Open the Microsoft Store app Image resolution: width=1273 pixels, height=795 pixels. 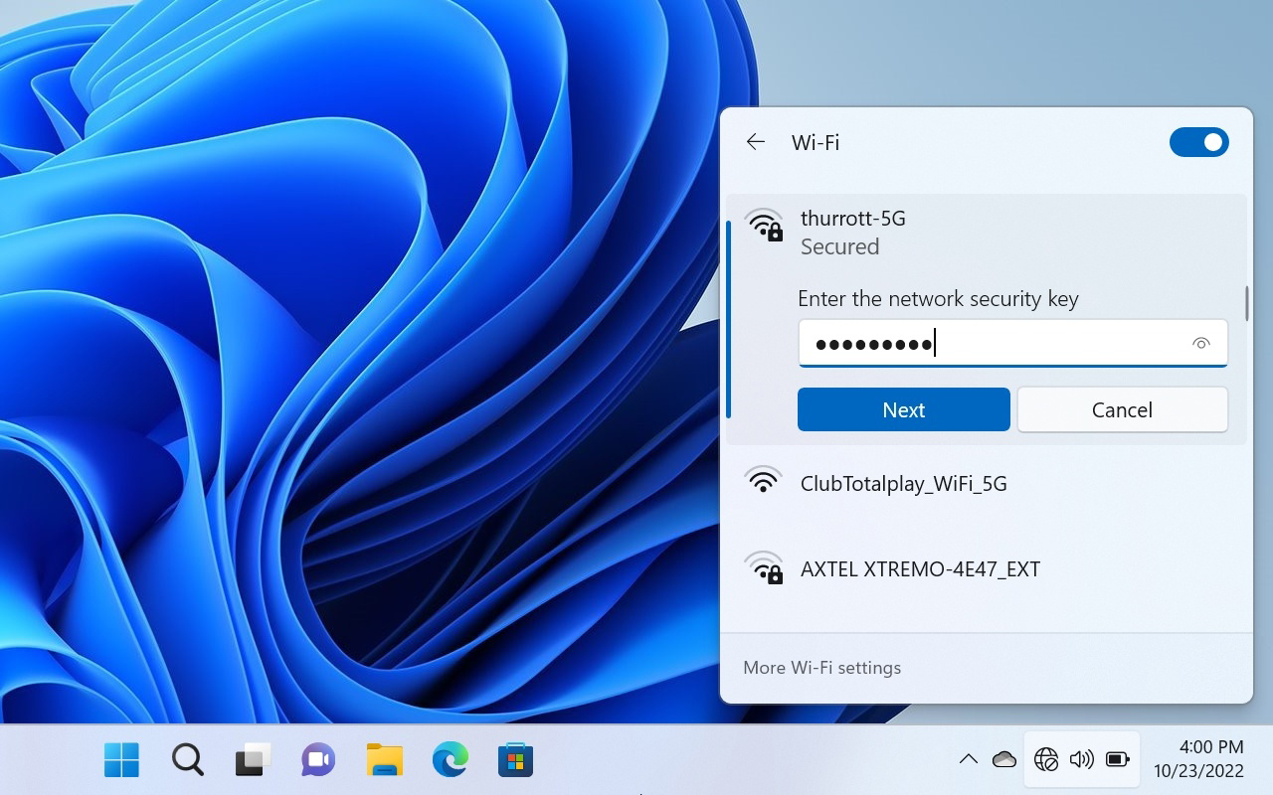click(x=515, y=760)
